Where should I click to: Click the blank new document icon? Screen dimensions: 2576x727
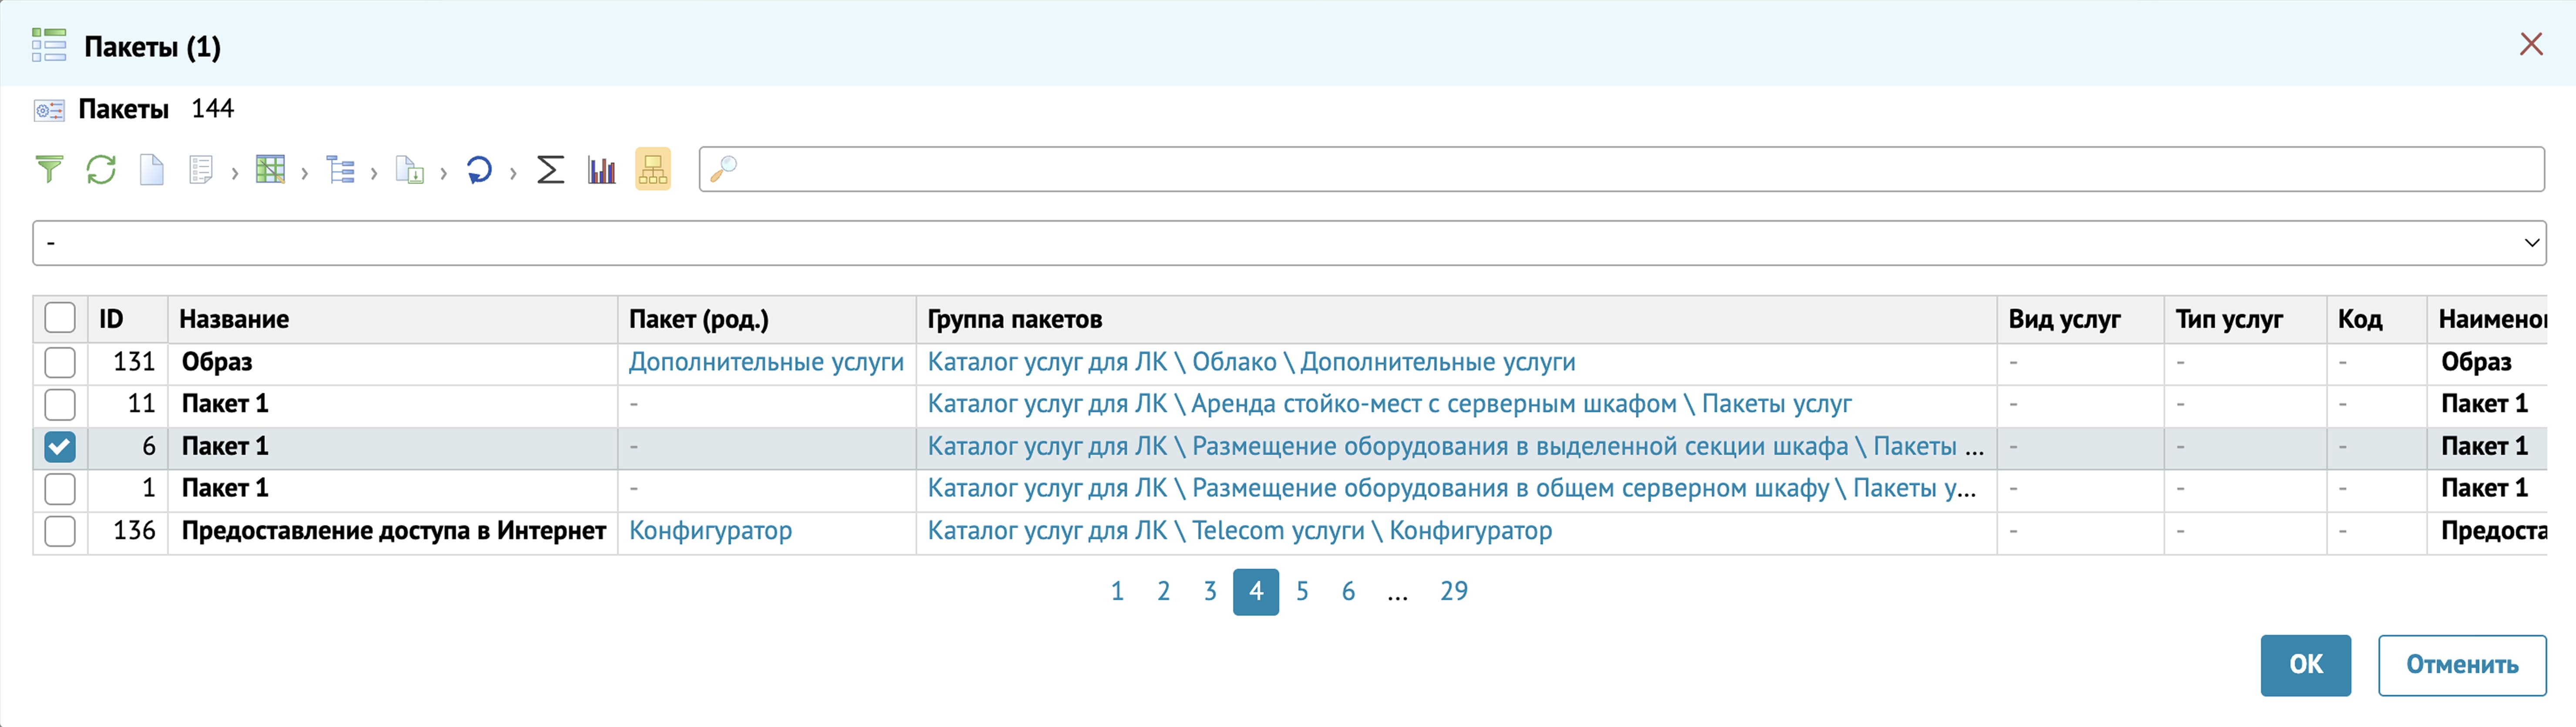151,170
